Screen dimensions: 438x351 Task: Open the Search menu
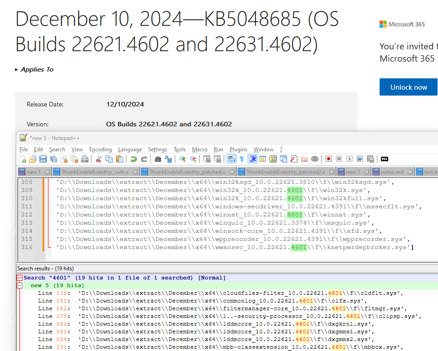(x=57, y=149)
